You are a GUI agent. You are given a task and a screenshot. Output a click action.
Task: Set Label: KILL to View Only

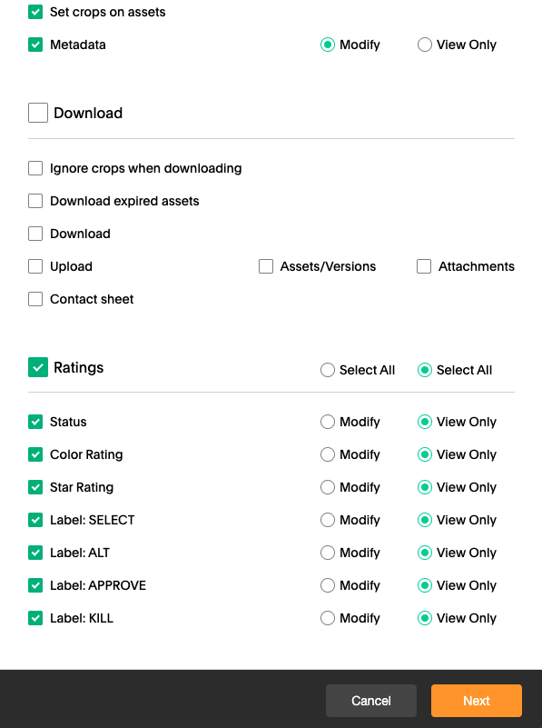click(x=424, y=618)
